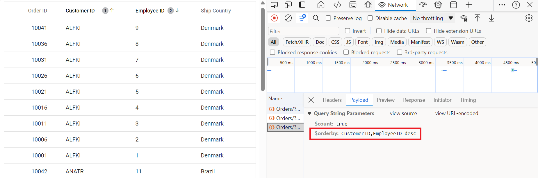Click the import HAR upload arrow
The image size is (538, 178).
click(477, 18)
